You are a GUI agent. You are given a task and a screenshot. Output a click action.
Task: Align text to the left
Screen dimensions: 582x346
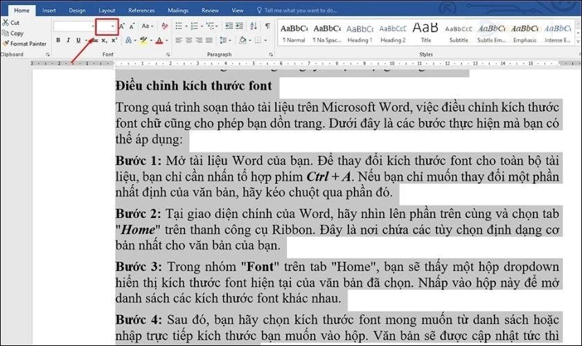(x=179, y=40)
